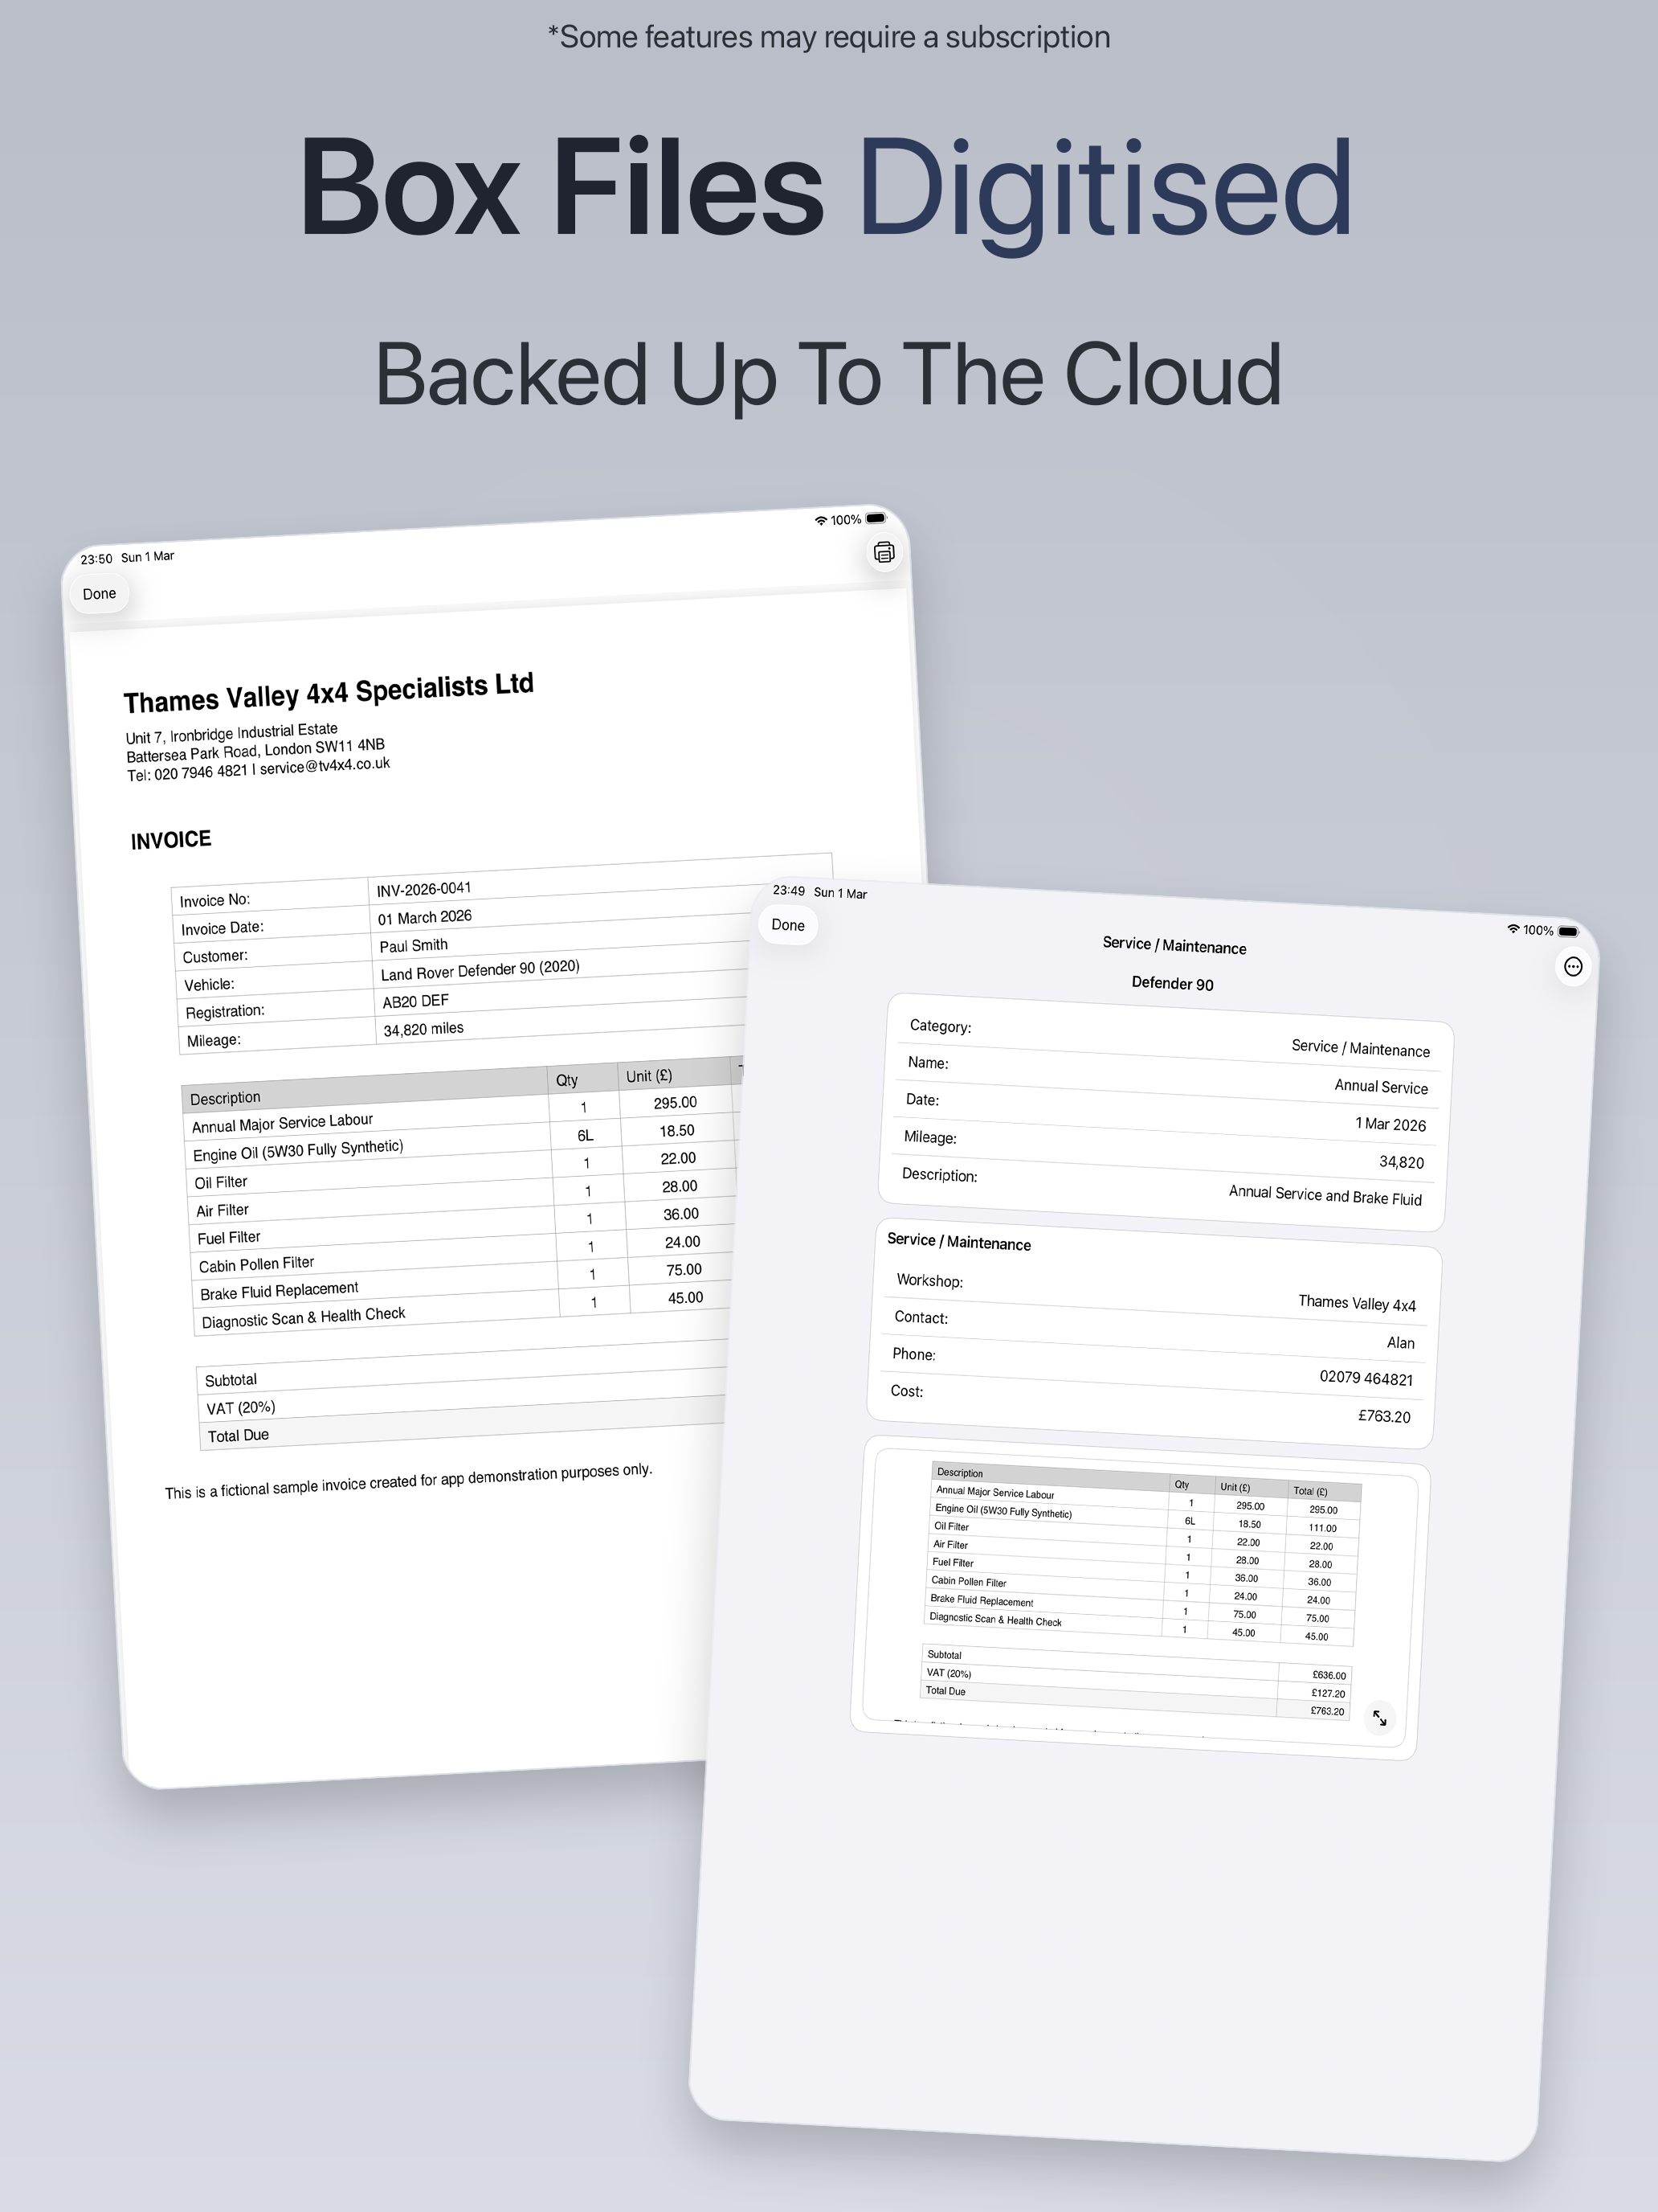Tap the battery icon on the Service record iPad
Viewport: 1658px width, 2212px height.
1569,932
